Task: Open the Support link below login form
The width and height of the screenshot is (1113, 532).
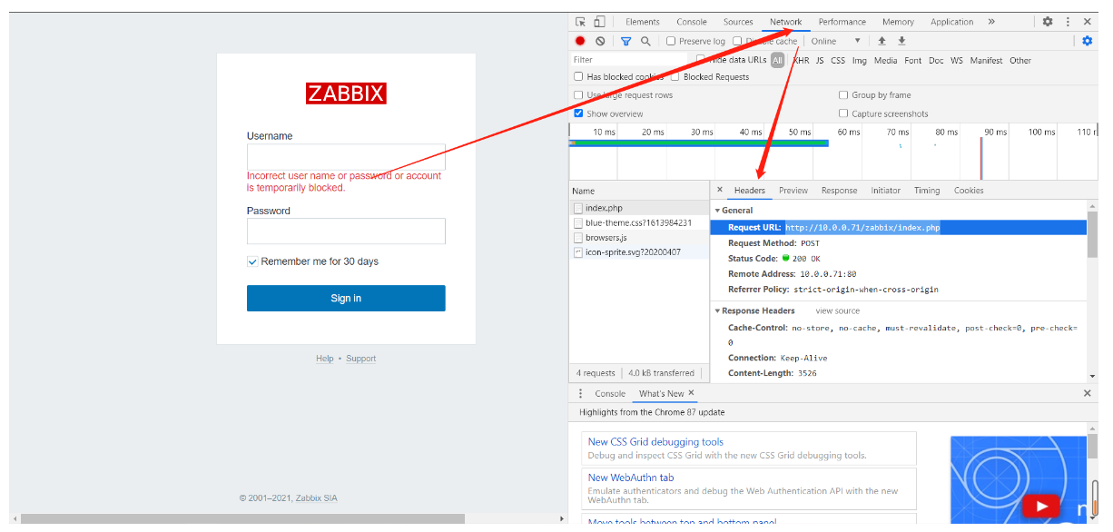Action: coord(360,359)
